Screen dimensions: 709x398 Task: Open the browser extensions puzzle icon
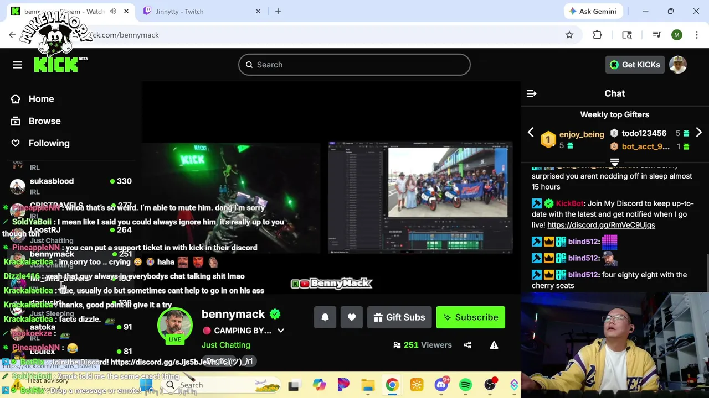click(597, 35)
